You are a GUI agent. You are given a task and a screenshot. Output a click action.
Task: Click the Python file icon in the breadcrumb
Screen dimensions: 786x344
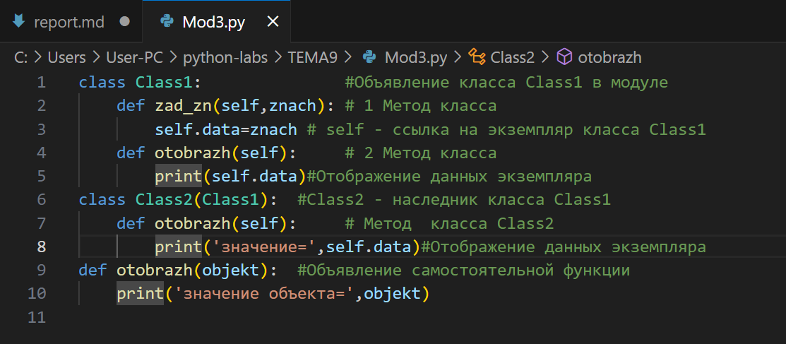[369, 57]
